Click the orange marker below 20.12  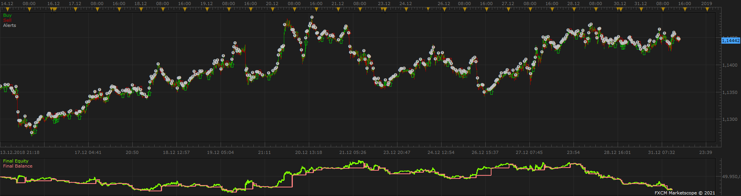pyautogui.click(x=272, y=10)
